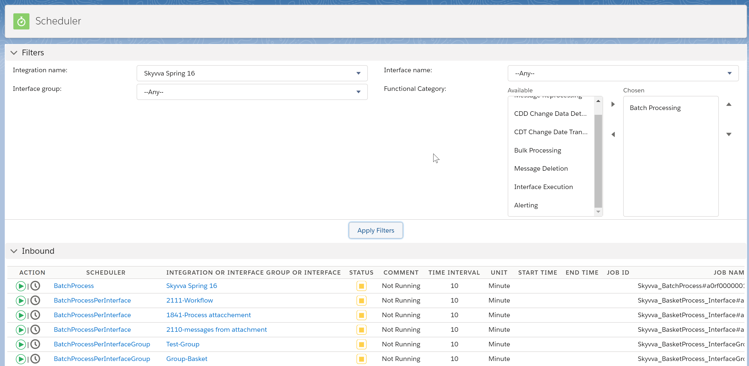Click the Scheduler stopwatch icon in the header
This screenshot has width=749, height=366.
point(21,21)
